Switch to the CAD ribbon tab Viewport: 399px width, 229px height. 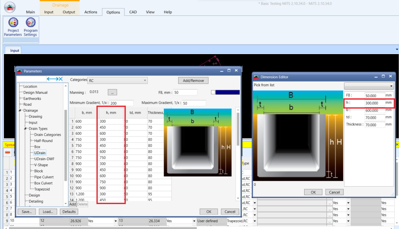133,12
